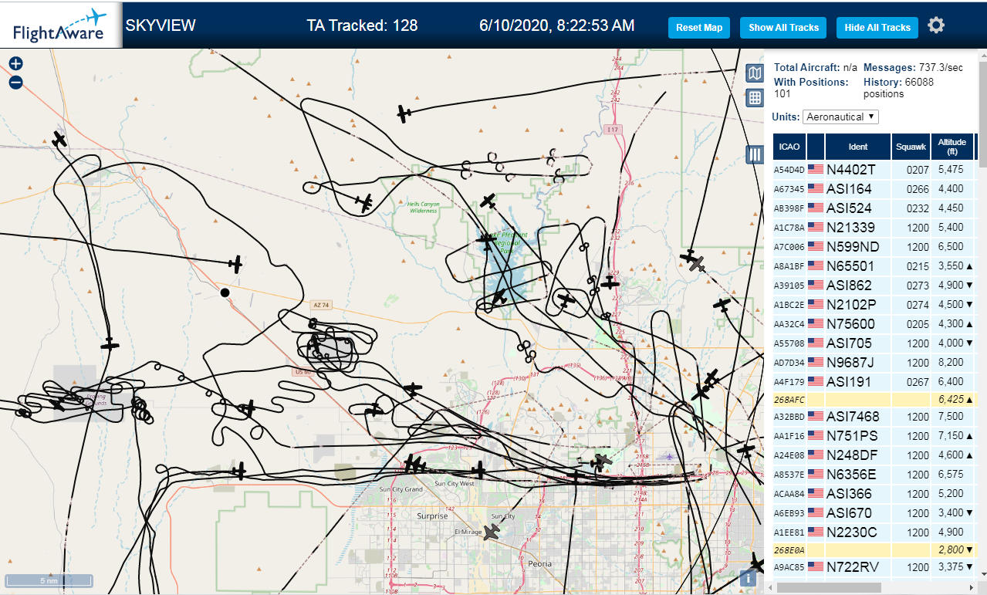This screenshot has width=987, height=595.
Task: Click Hide All Tracks button
Action: point(877,28)
